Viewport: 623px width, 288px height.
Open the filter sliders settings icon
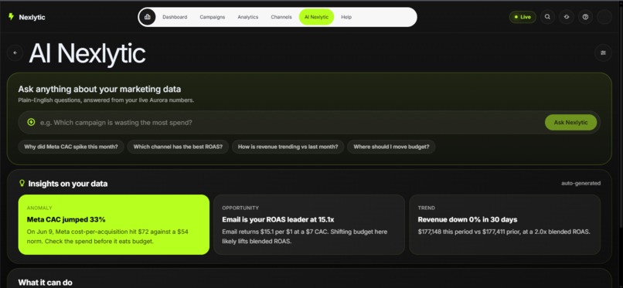pyautogui.click(x=603, y=53)
